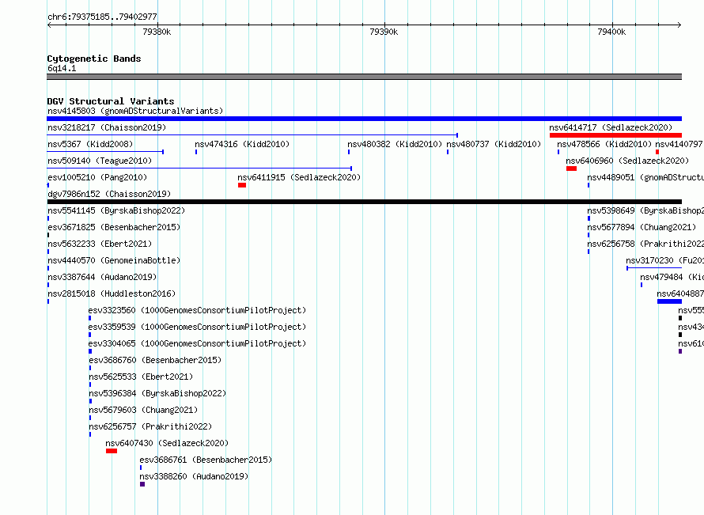This screenshot has height=515, width=704.
Task: Click the 79400k ruler position
Action: coord(611,32)
